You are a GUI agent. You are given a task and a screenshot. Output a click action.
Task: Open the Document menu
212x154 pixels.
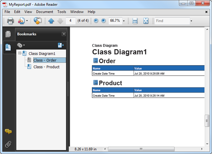44,12
